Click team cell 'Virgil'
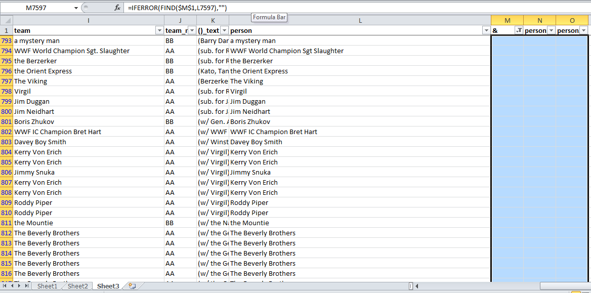 point(89,91)
